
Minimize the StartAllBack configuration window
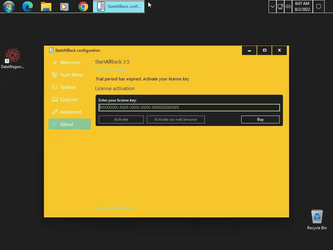click(x=249, y=50)
